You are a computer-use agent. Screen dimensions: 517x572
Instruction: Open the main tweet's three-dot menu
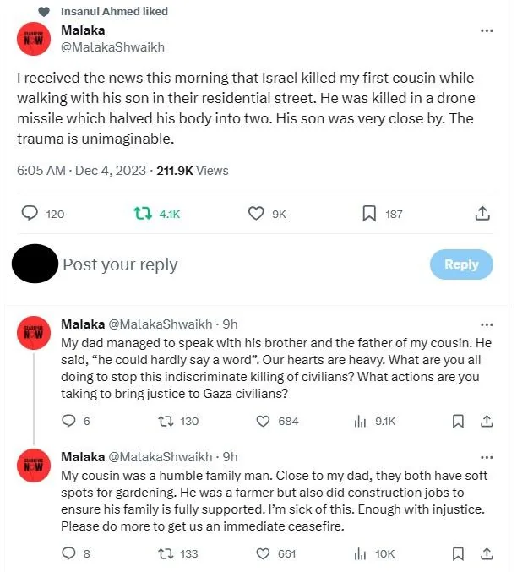click(x=487, y=30)
